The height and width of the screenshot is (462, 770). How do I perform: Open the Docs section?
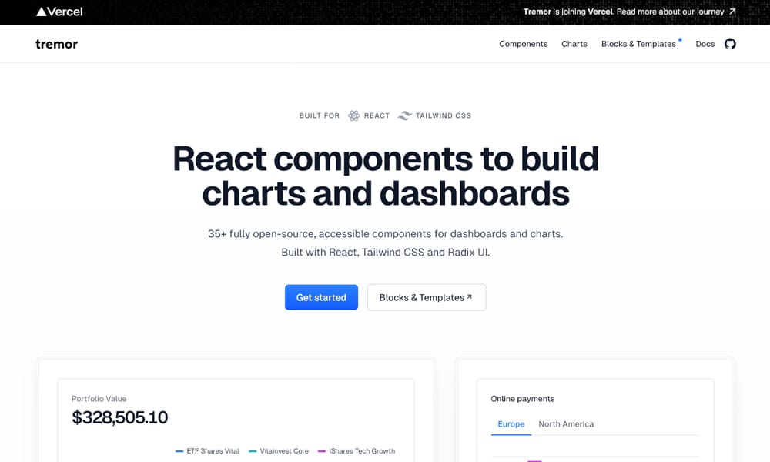coord(705,44)
